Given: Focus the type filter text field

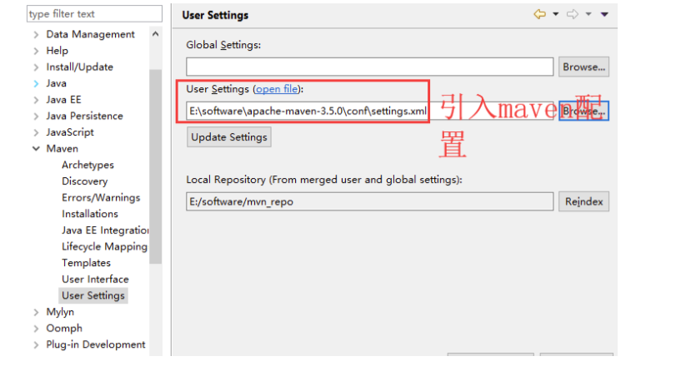Looking at the screenshot, I should [94, 14].
